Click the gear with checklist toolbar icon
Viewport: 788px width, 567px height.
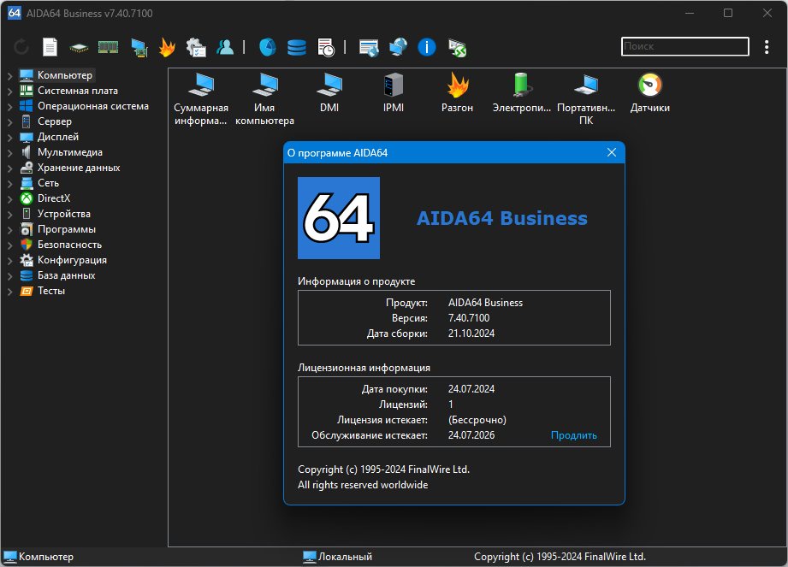pyautogui.click(x=196, y=47)
